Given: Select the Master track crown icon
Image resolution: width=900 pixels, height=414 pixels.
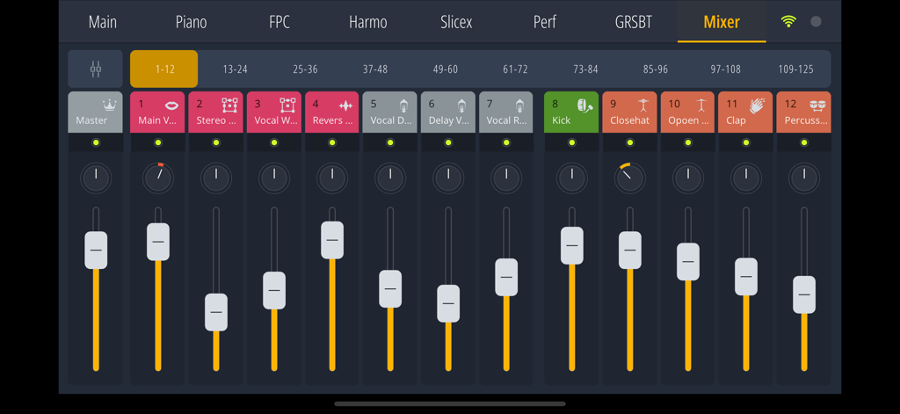Looking at the screenshot, I should 109,105.
